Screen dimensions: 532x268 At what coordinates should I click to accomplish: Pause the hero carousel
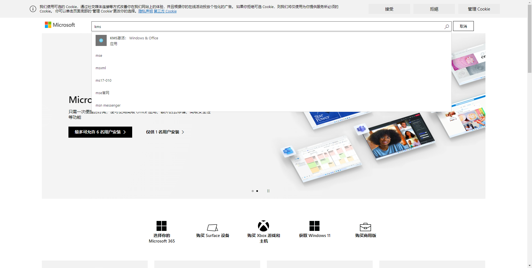(268, 191)
